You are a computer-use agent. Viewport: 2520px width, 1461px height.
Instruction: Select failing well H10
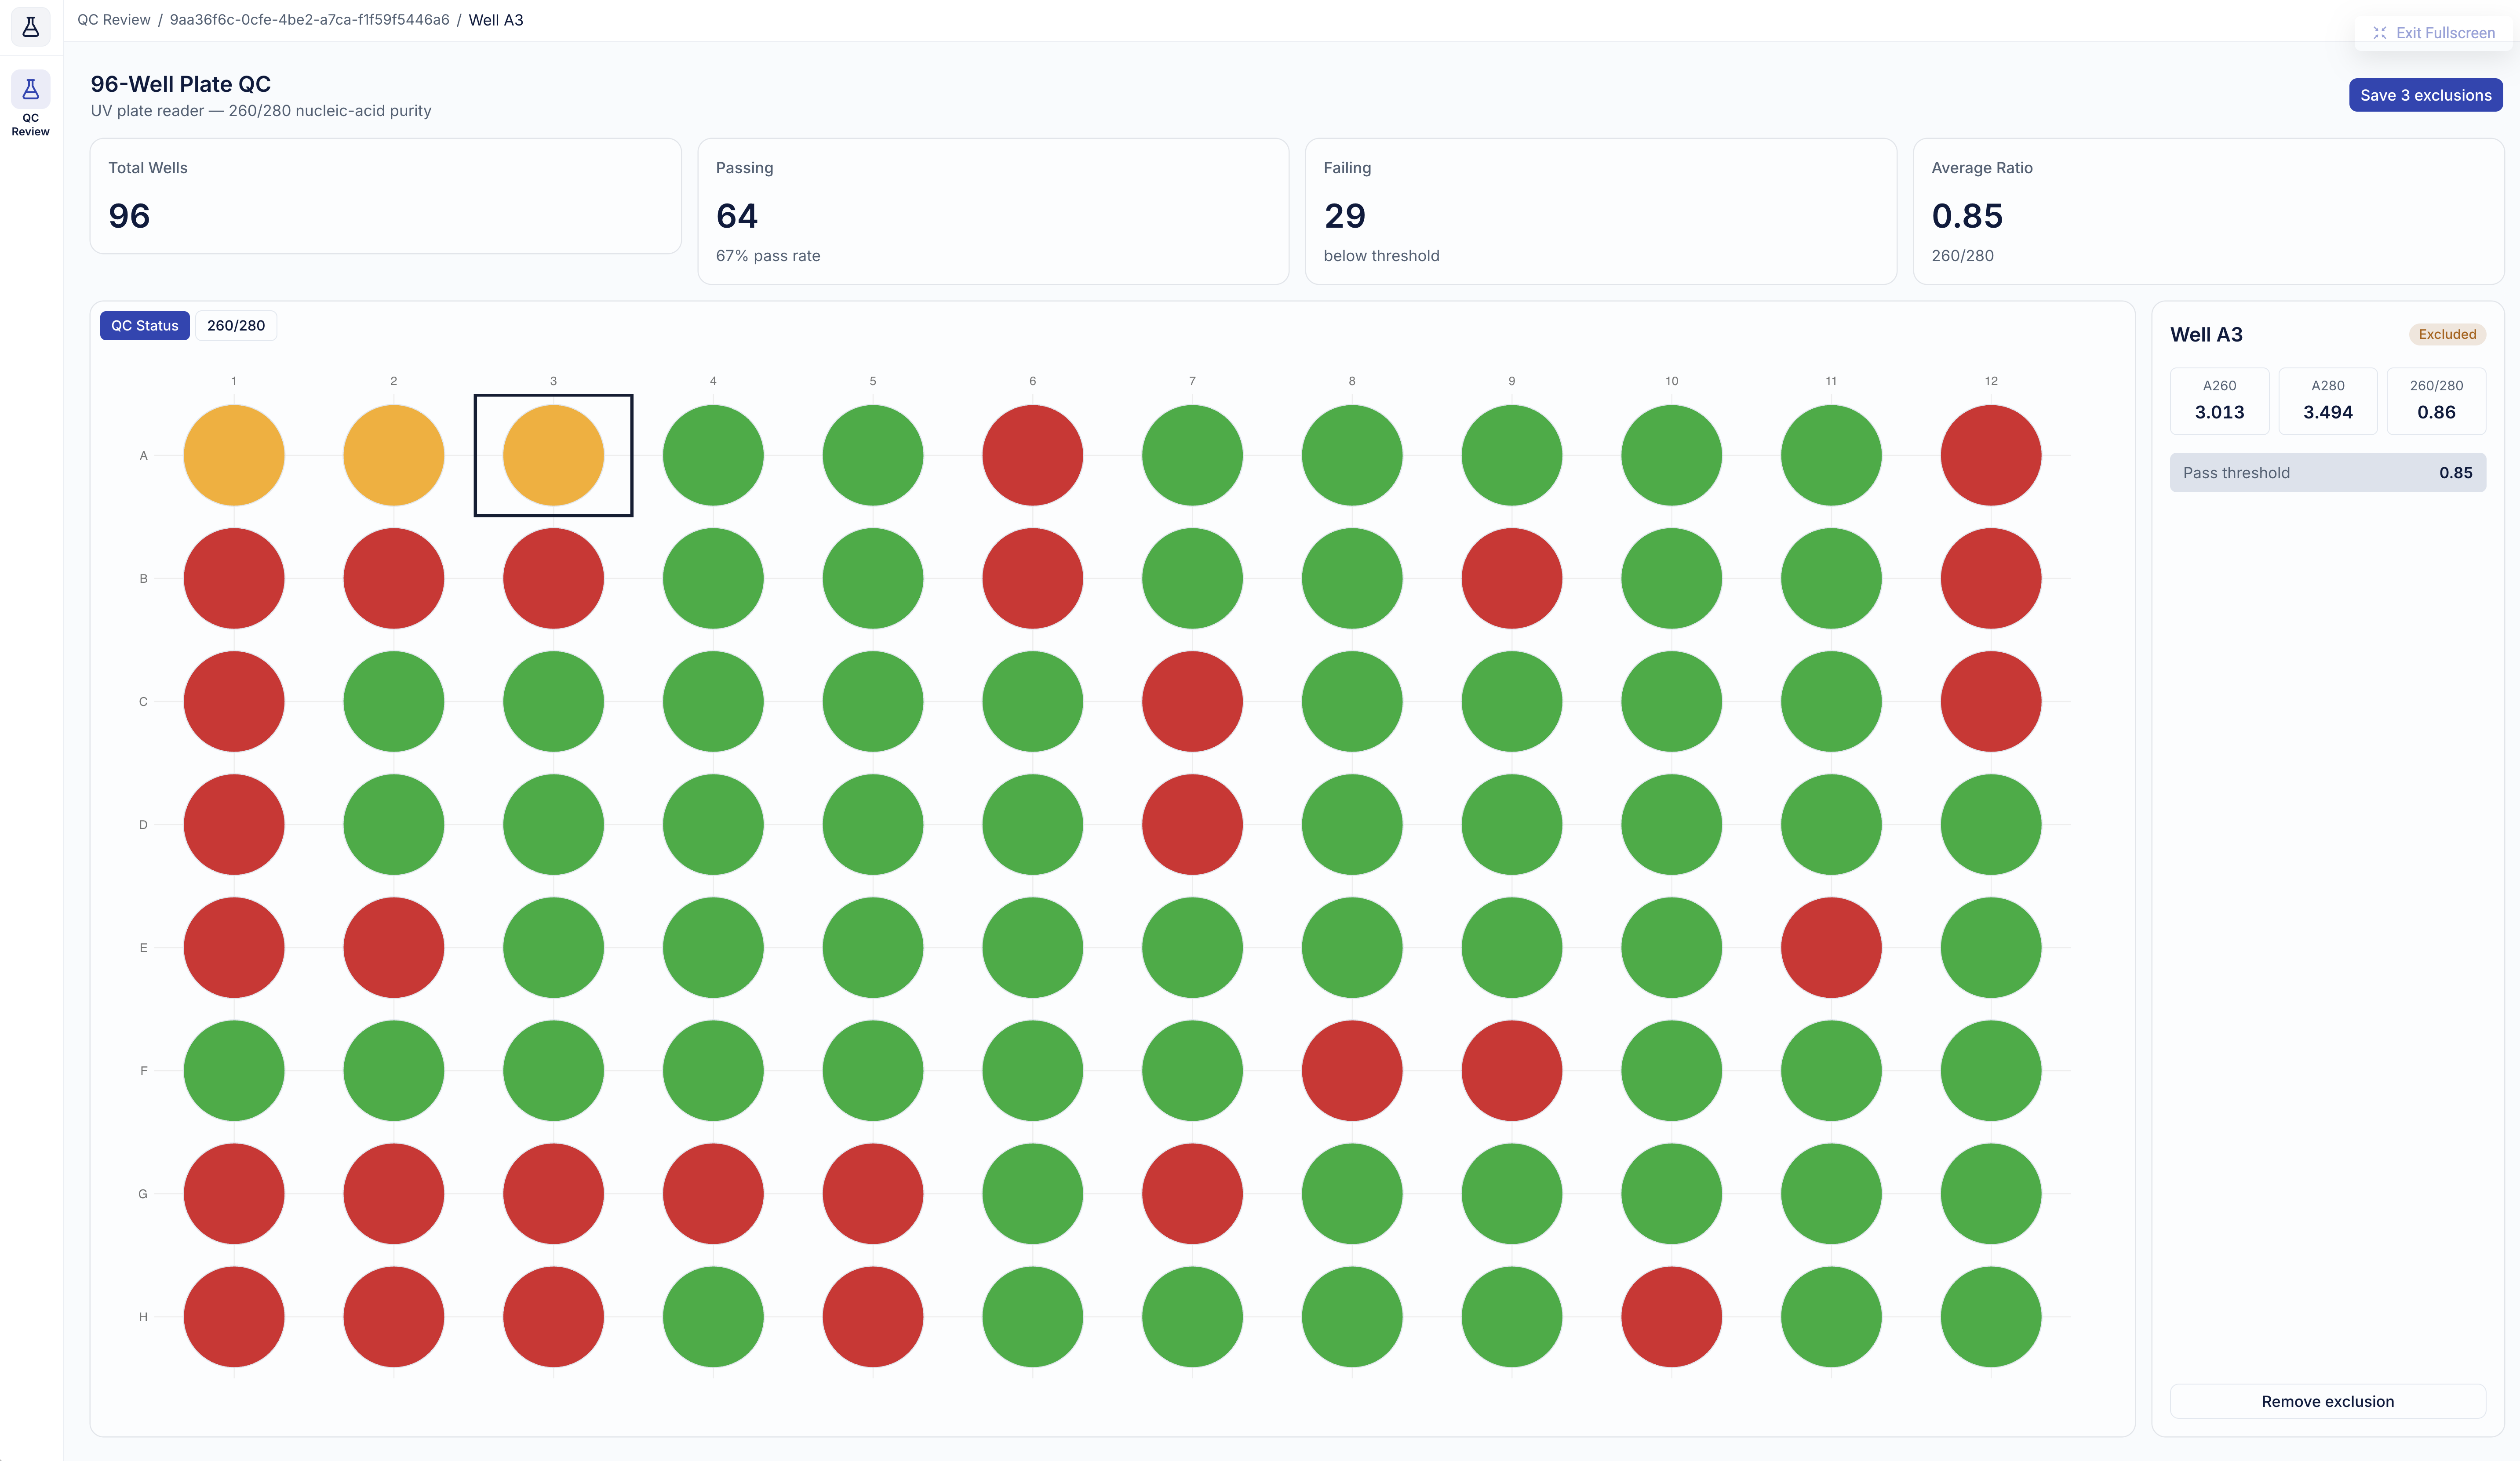pyautogui.click(x=1671, y=1316)
